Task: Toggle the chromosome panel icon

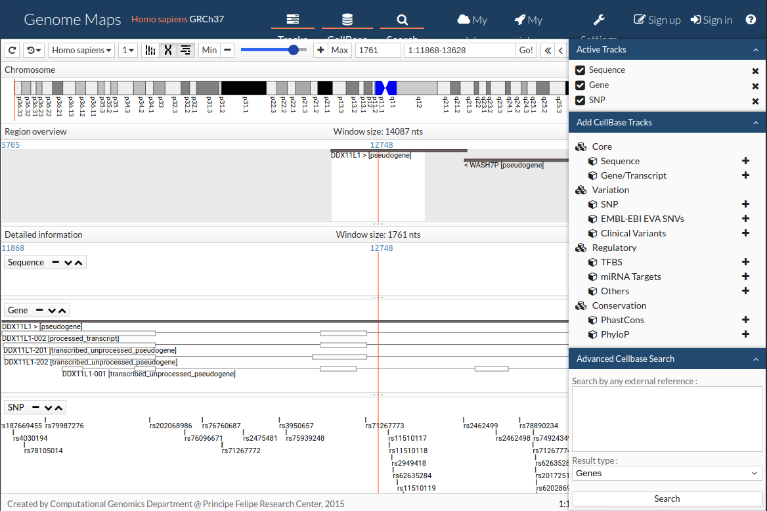Action: click(x=168, y=50)
